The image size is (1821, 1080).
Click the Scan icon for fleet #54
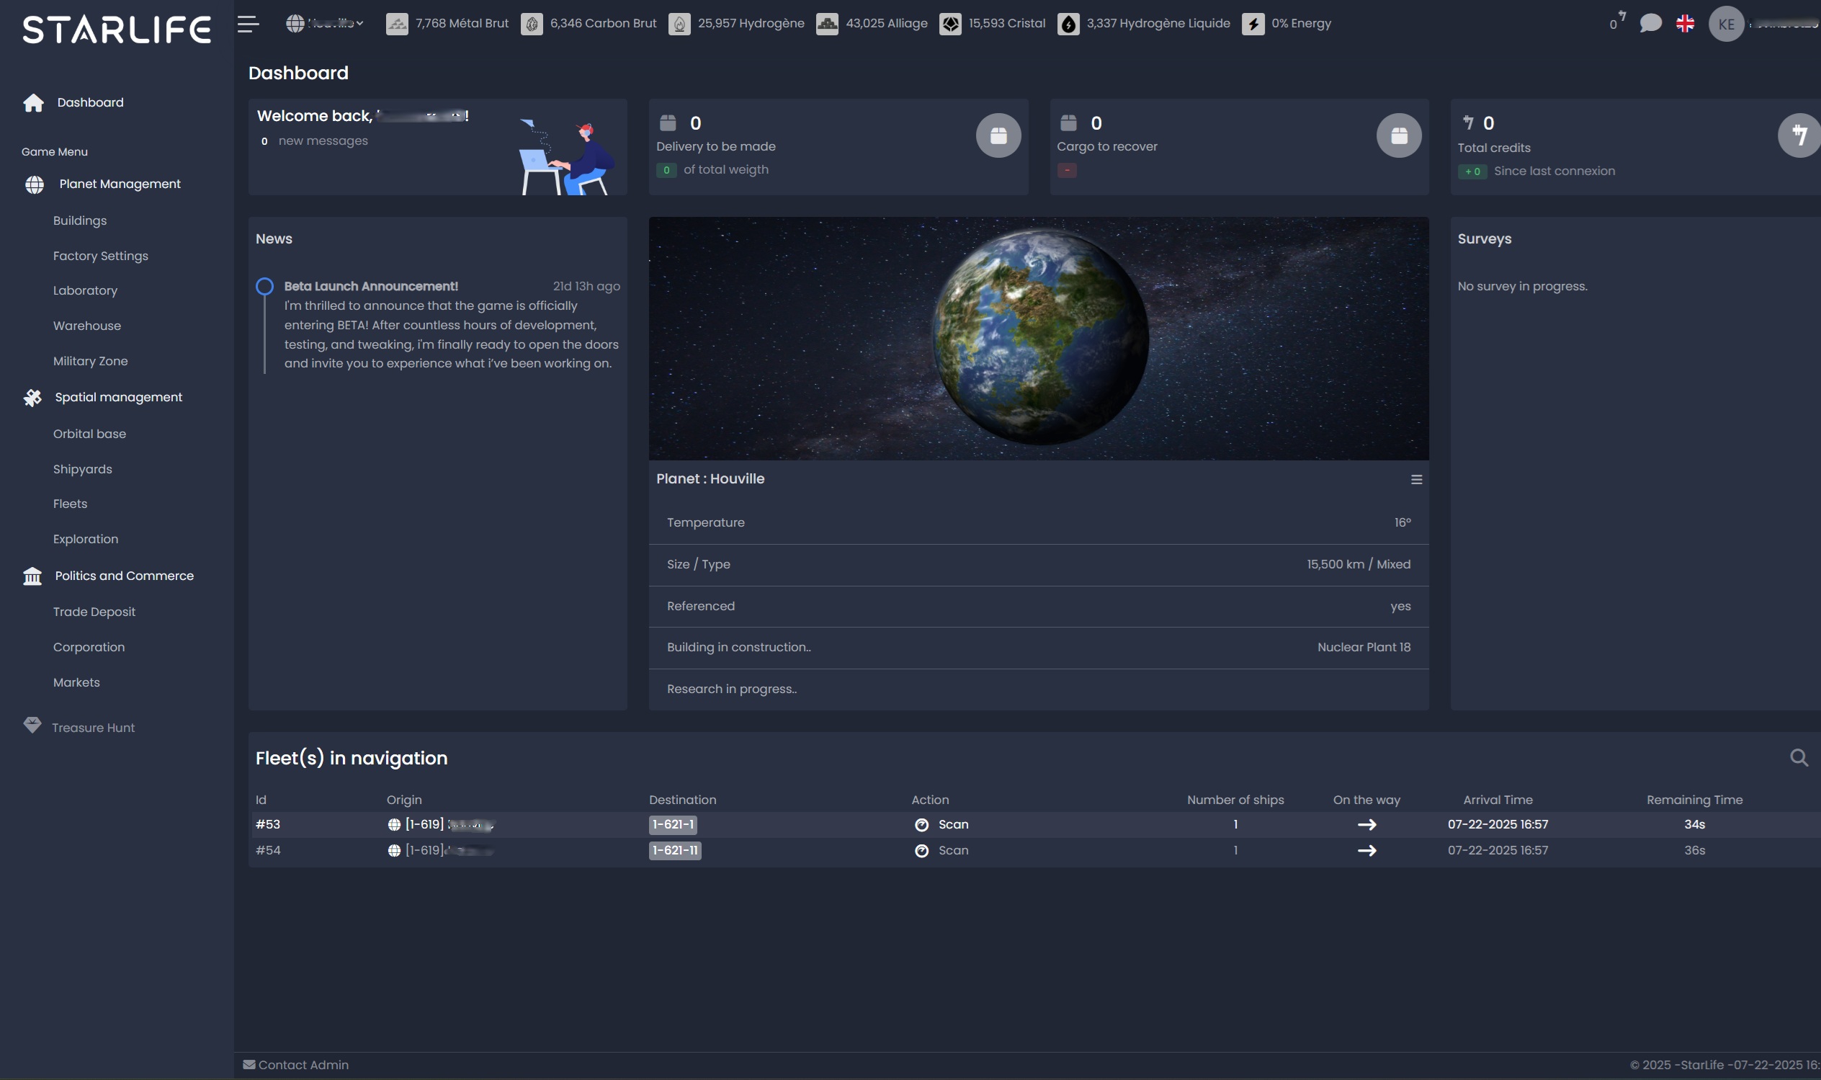coord(922,852)
